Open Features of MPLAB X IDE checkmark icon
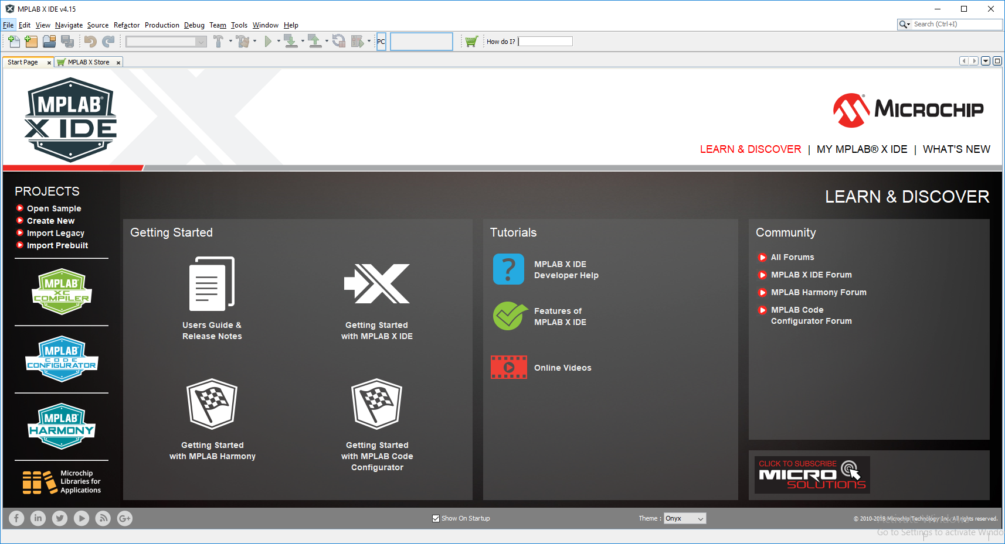The height and width of the screenshot is (544, 1005). click(510, 316)
